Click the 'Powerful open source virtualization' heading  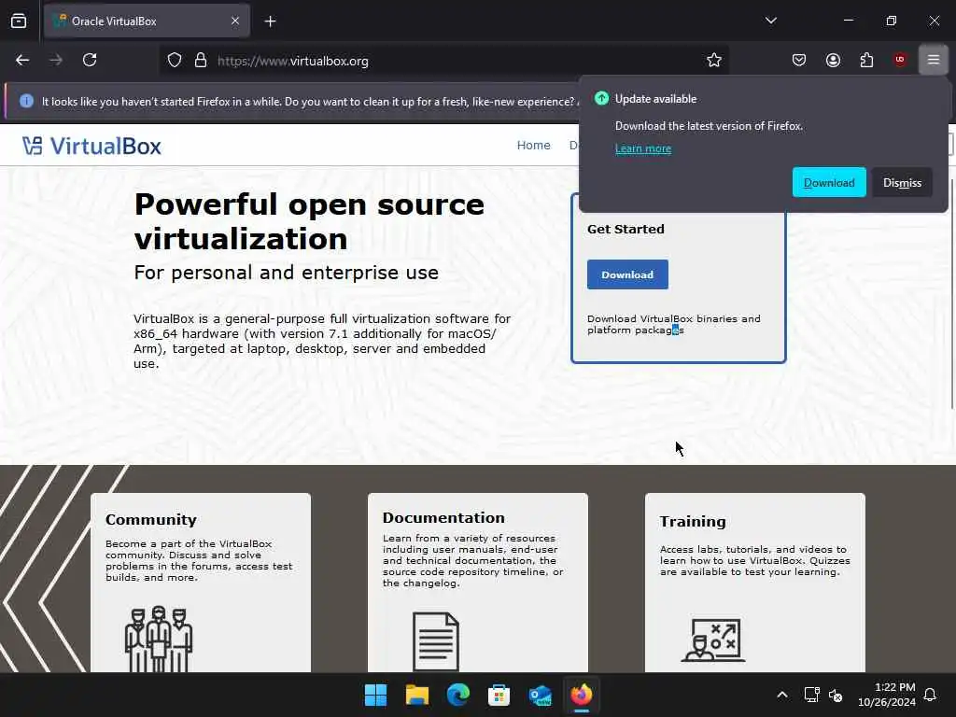click(309, 221)
